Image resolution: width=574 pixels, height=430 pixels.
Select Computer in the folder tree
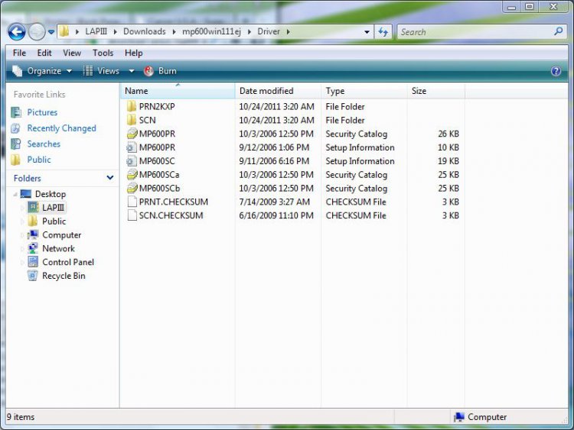pos(61,235)
